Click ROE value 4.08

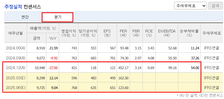point(151,58)
